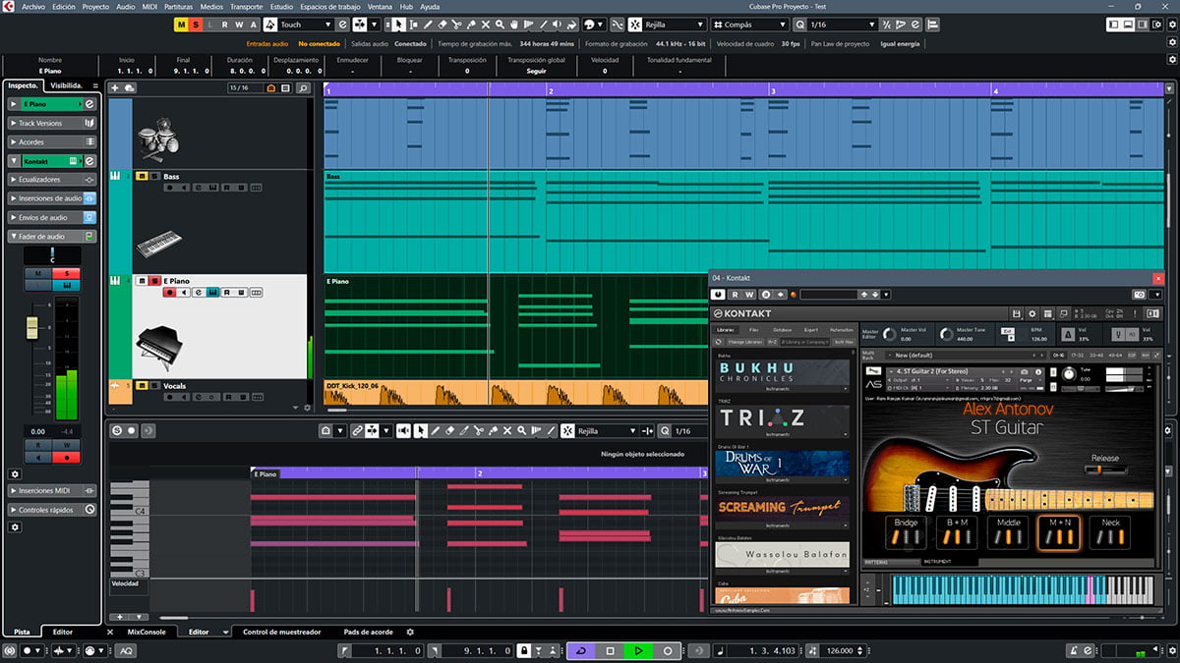Enable global Write automation W button

[239, 25]
